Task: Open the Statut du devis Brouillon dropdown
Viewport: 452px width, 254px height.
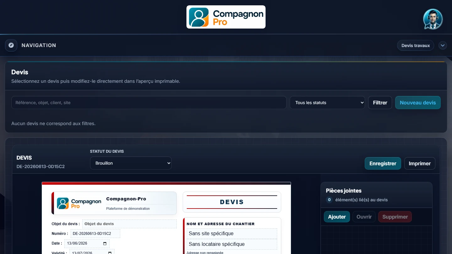Action: [x=131, y=163]
